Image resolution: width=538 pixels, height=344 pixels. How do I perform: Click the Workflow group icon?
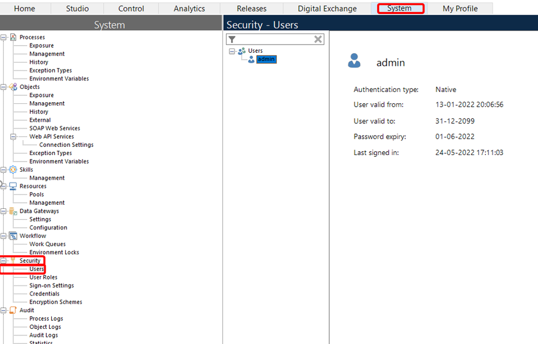pos(13,236)
